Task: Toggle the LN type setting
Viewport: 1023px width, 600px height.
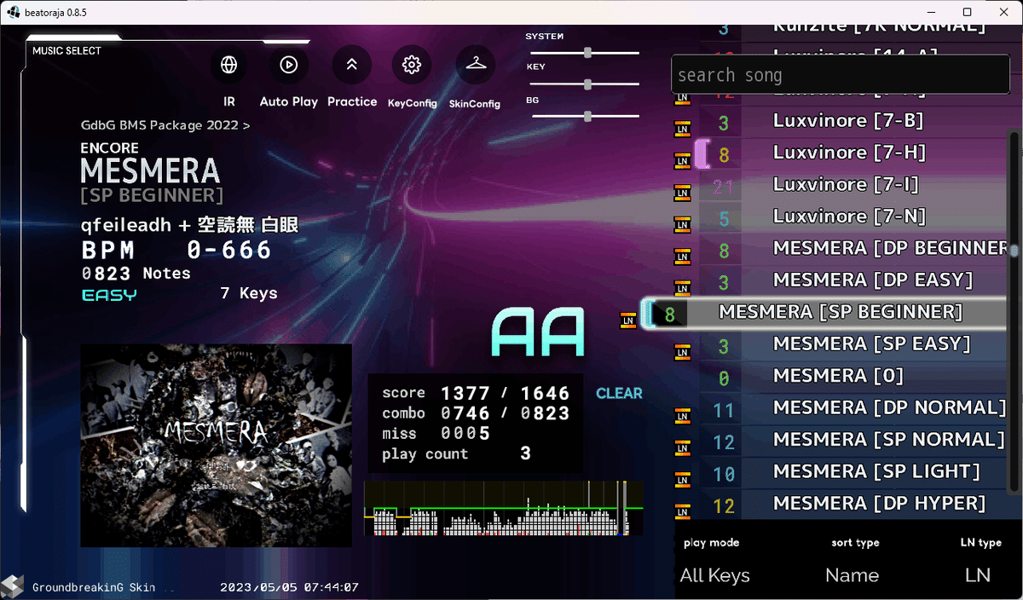Action: coord(977,575)
